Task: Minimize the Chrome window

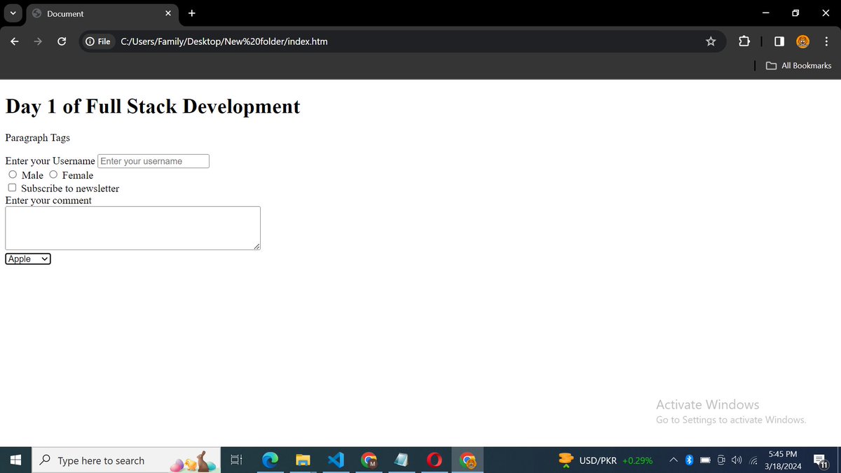Action: tap(765, 13)
